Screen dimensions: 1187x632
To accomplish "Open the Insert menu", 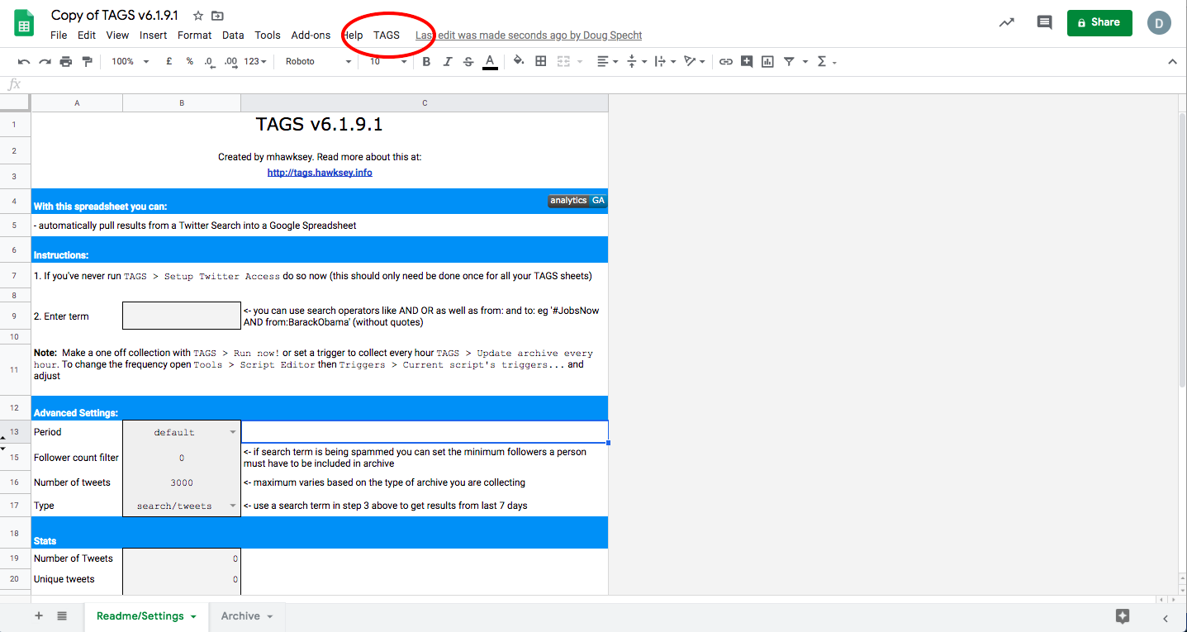I will [x=154, y=36].
